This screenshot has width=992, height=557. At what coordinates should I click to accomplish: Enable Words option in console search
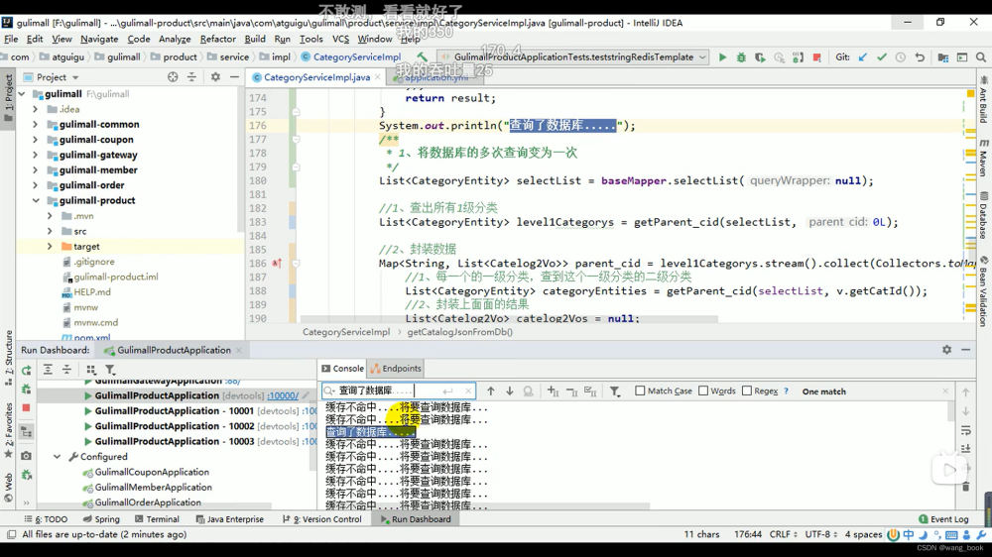click(703, 390)
